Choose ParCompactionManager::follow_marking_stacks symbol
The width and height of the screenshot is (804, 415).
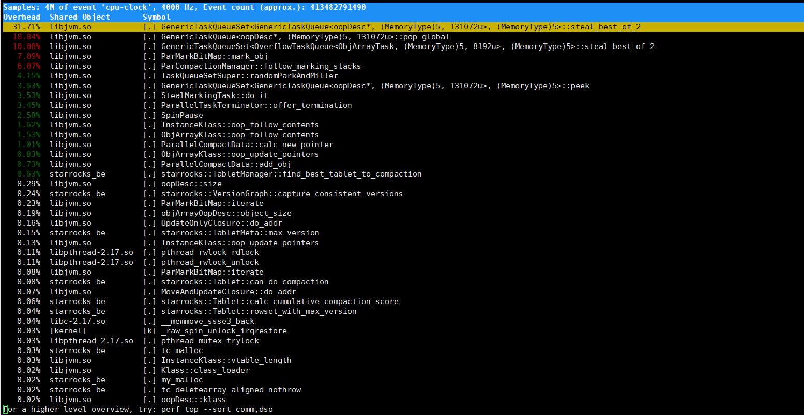[261, 66]
